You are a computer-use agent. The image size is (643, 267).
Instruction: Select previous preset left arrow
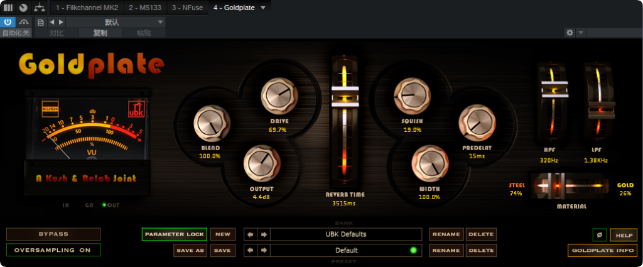pos(251,250)
